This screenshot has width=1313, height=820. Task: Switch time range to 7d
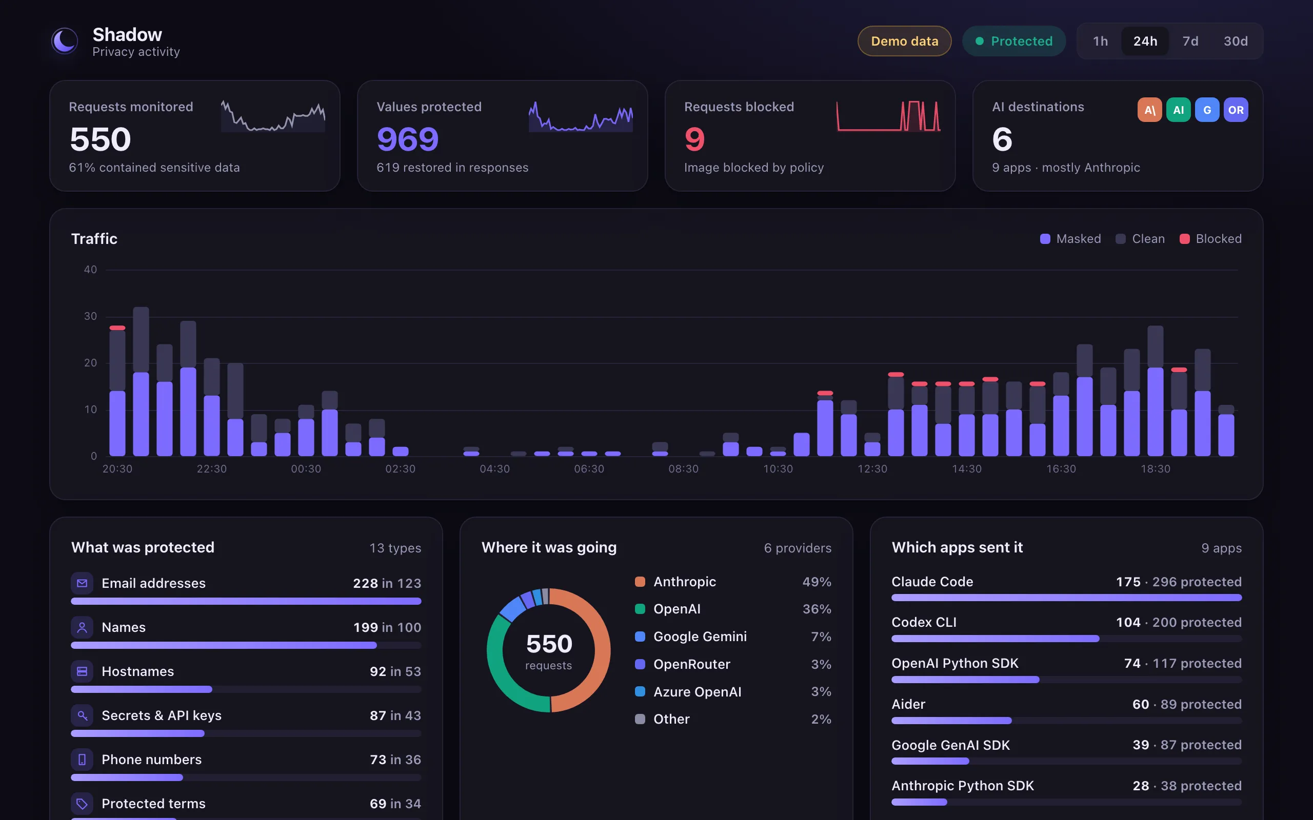1190,41
